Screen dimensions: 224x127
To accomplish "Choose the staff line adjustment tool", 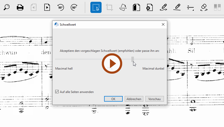I will pos(190,7).
